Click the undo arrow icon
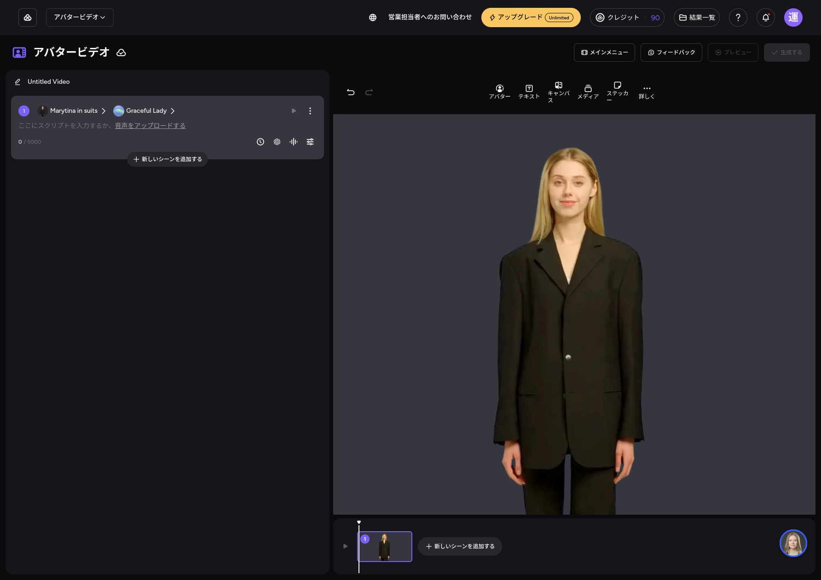 click(x=351, y=92)
